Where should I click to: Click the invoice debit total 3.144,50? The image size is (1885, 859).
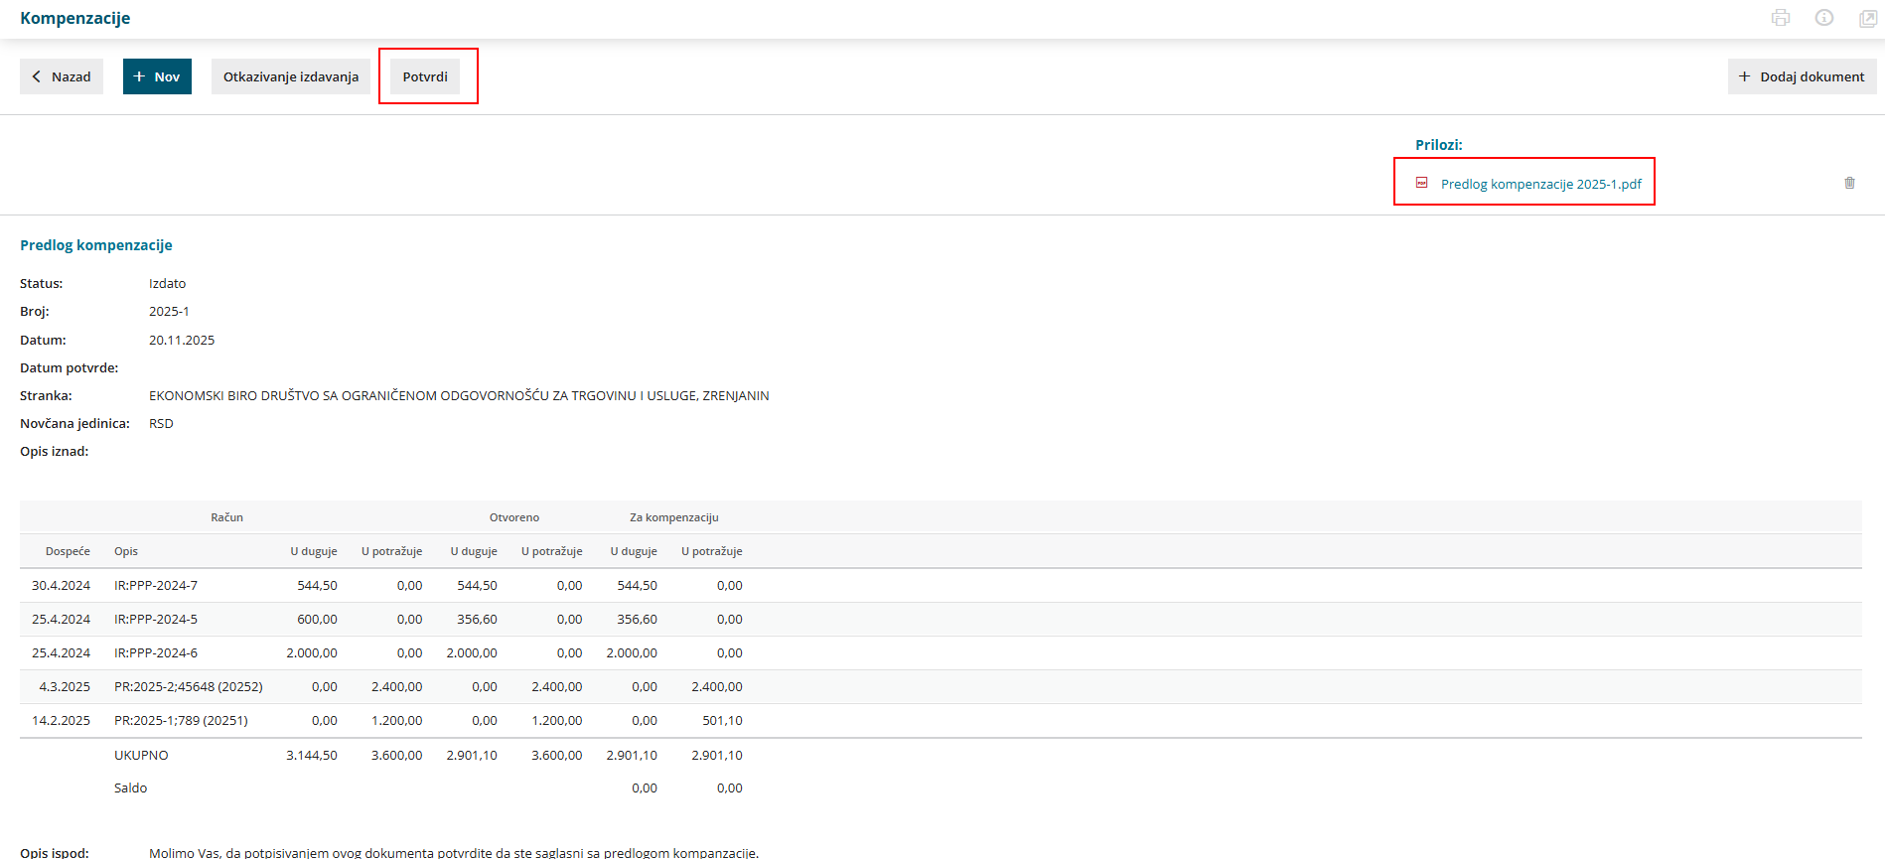[x=312, y=756]
